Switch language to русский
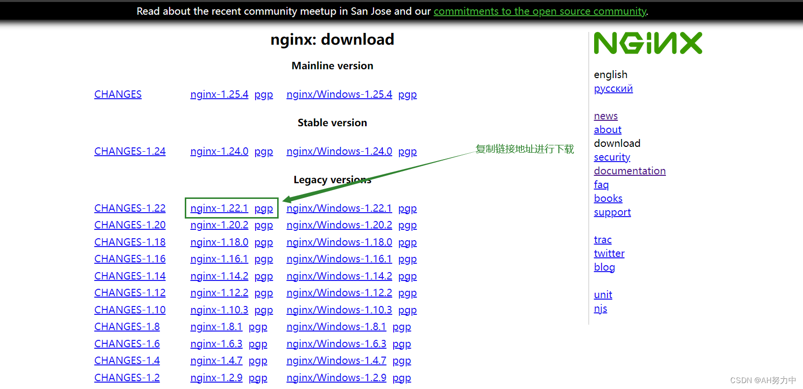 (x=613, y=88)
